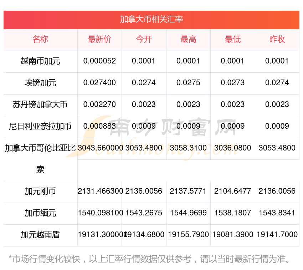Viewport: 303px width, 270px height.
Task: Click the lowest value 1538.1807
Action: click(x=233, y=213)
